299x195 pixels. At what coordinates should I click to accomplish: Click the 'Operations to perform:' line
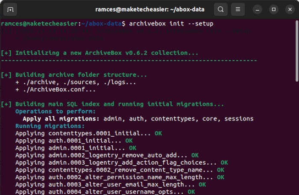pyautogui.click(x=56, y=112)
